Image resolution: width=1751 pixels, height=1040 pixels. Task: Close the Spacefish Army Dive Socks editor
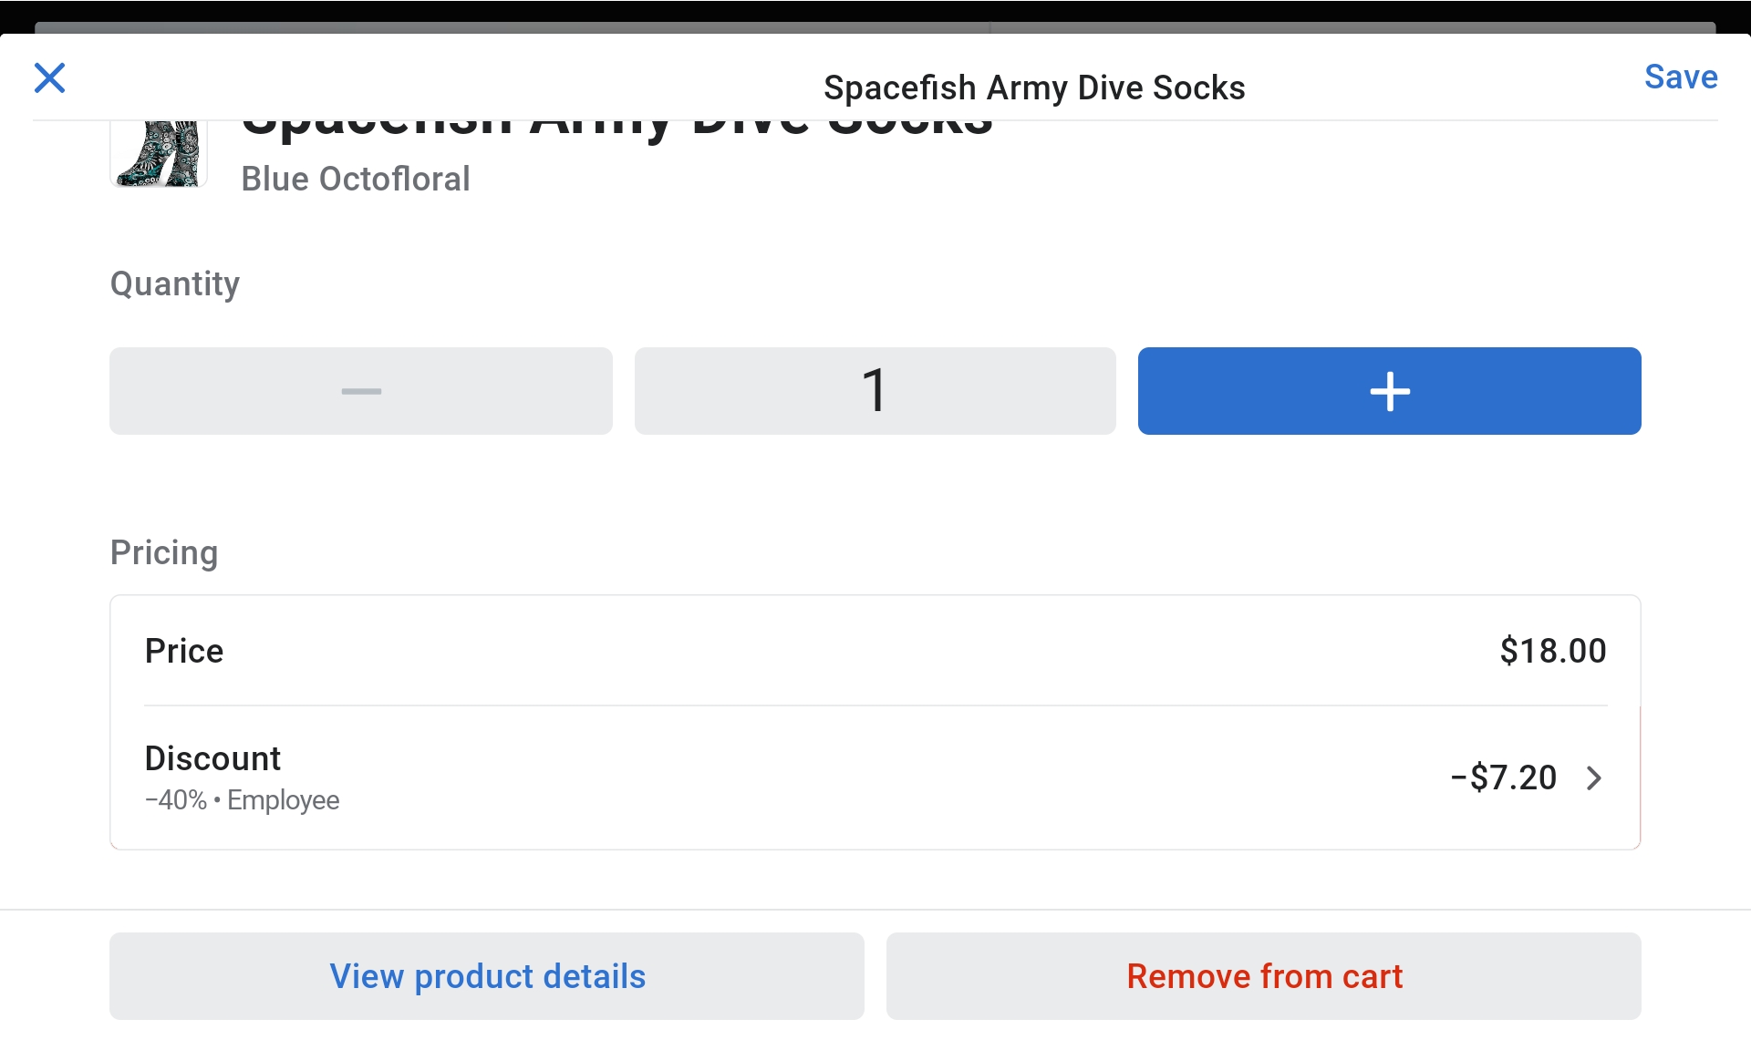tap(50, 78)
